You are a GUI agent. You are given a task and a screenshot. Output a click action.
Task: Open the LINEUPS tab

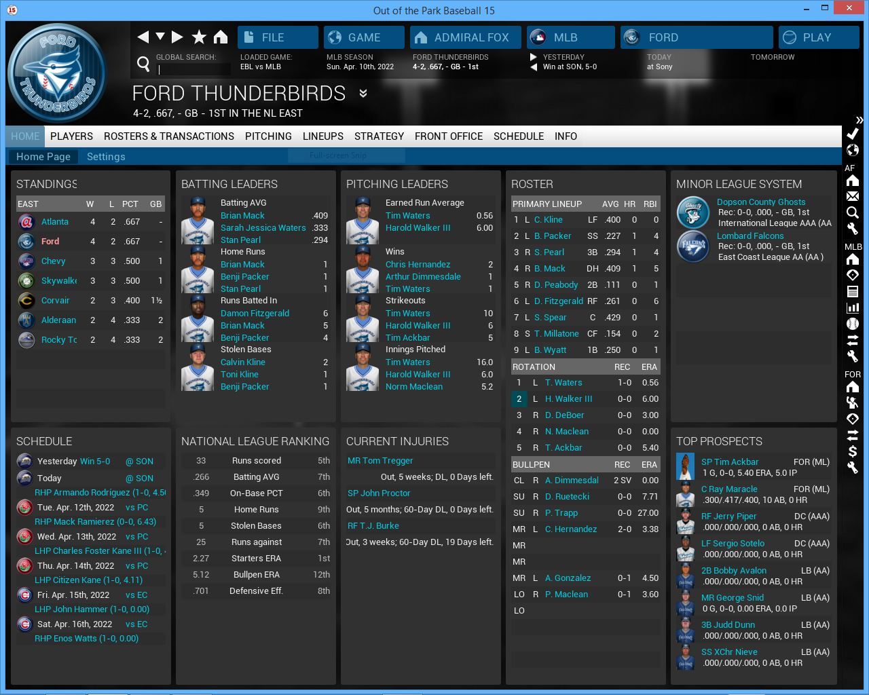(323, 136)
